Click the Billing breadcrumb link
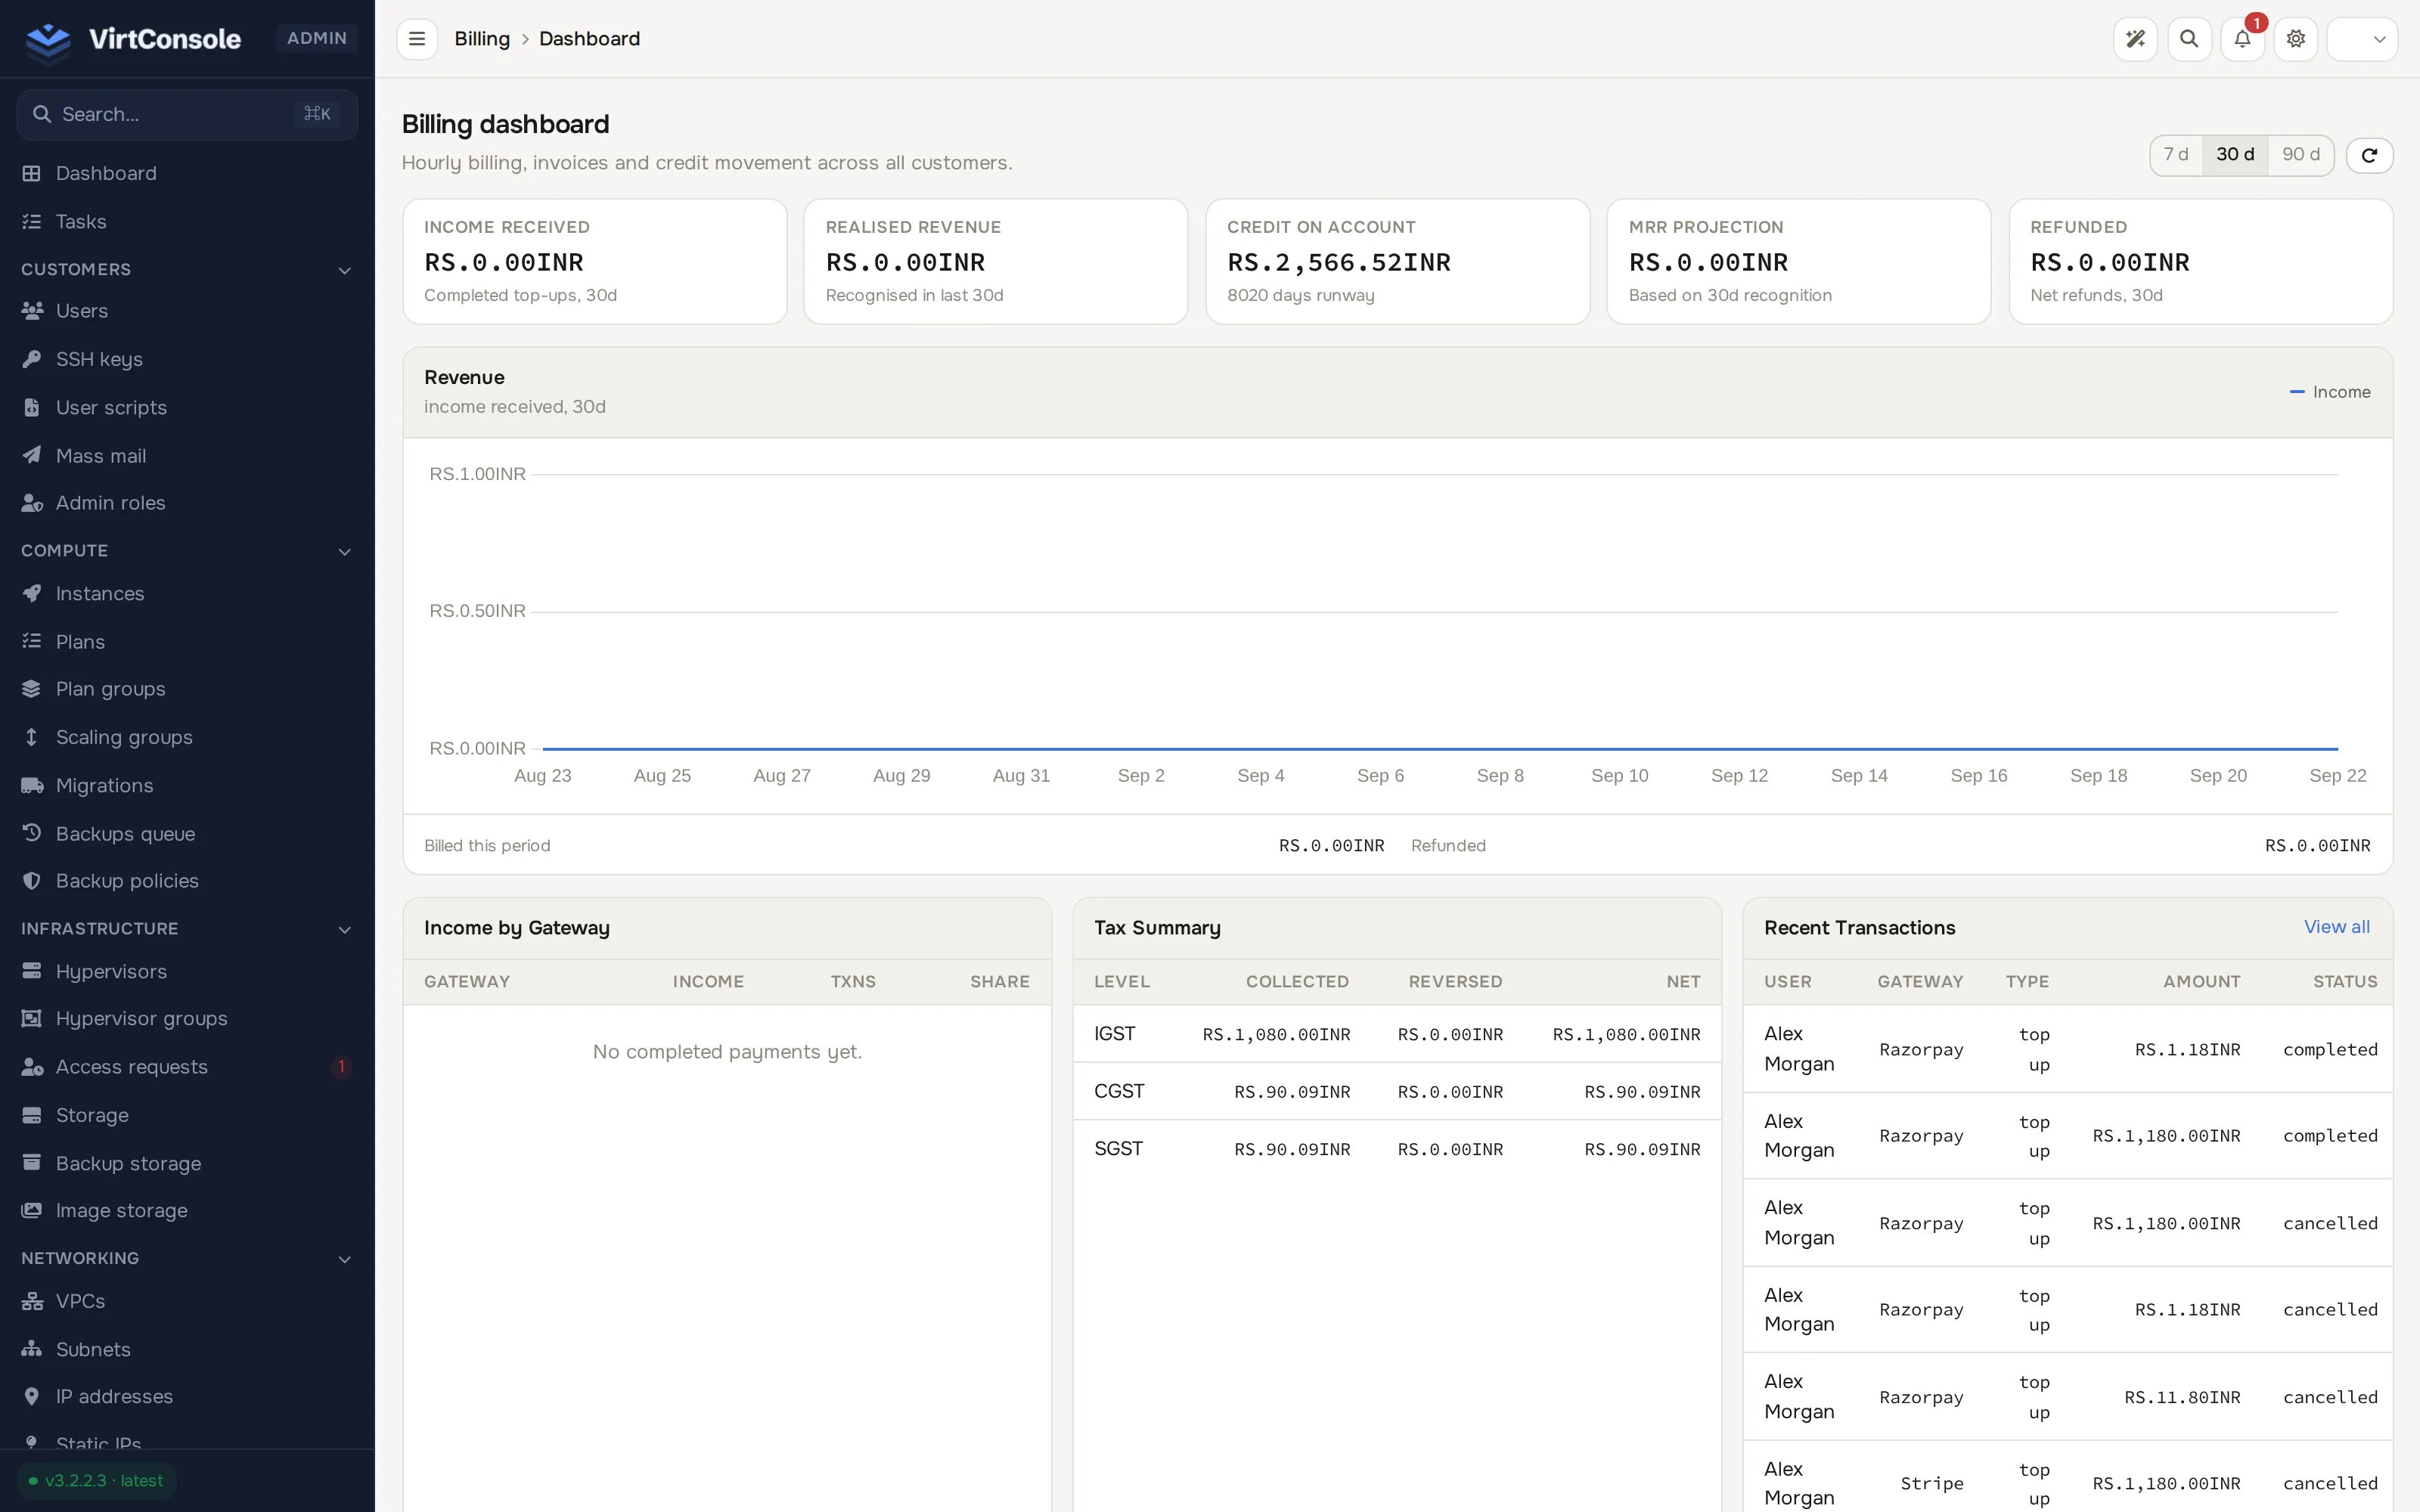 pos(482,39)
